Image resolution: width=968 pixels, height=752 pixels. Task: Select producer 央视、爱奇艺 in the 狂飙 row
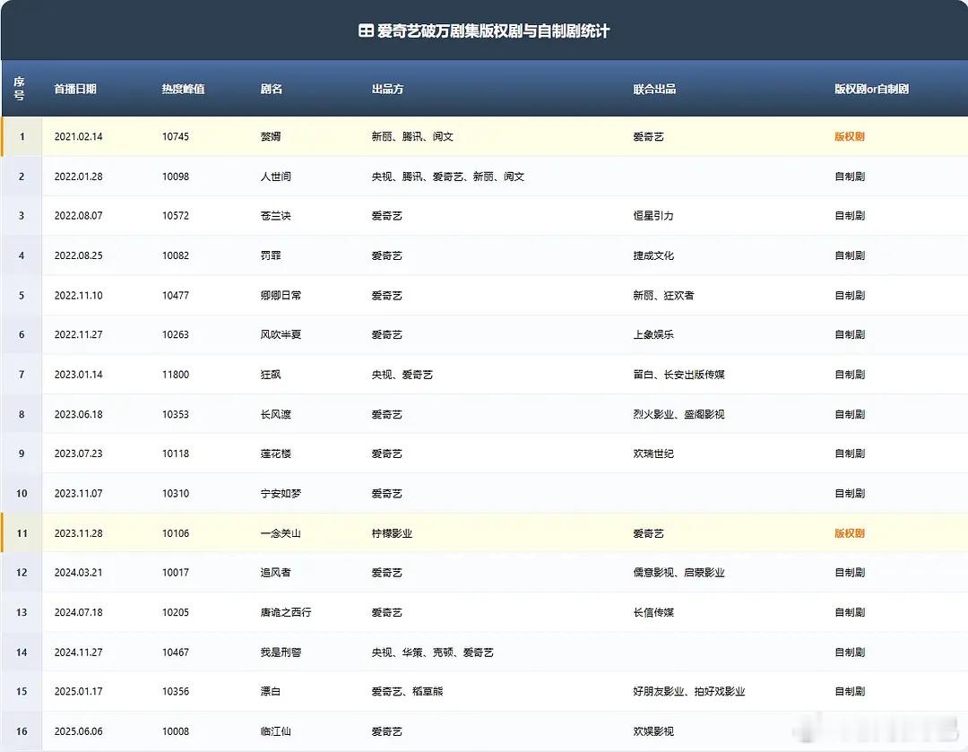tap(402, 374)
